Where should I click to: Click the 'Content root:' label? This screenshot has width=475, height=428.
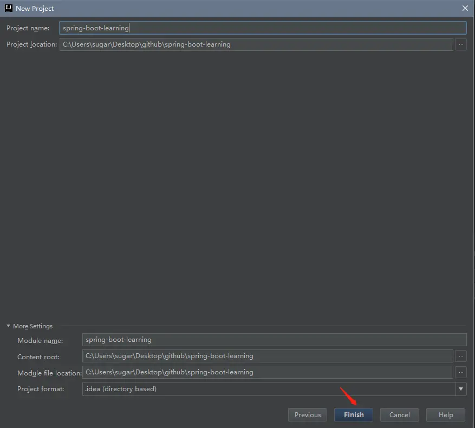coord(38,357)
